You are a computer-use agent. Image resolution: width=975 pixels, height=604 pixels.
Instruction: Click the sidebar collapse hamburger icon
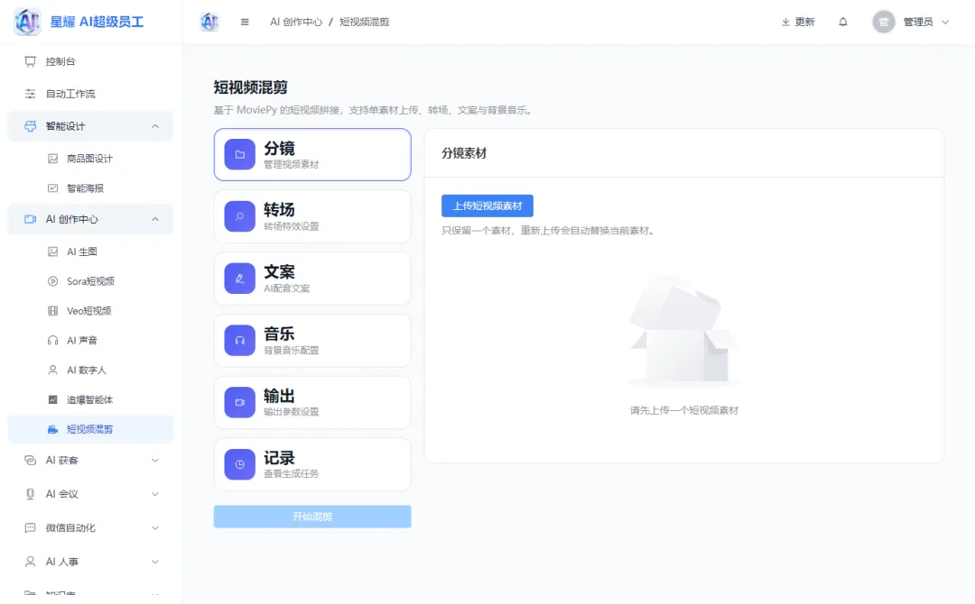tap(245, 22)
